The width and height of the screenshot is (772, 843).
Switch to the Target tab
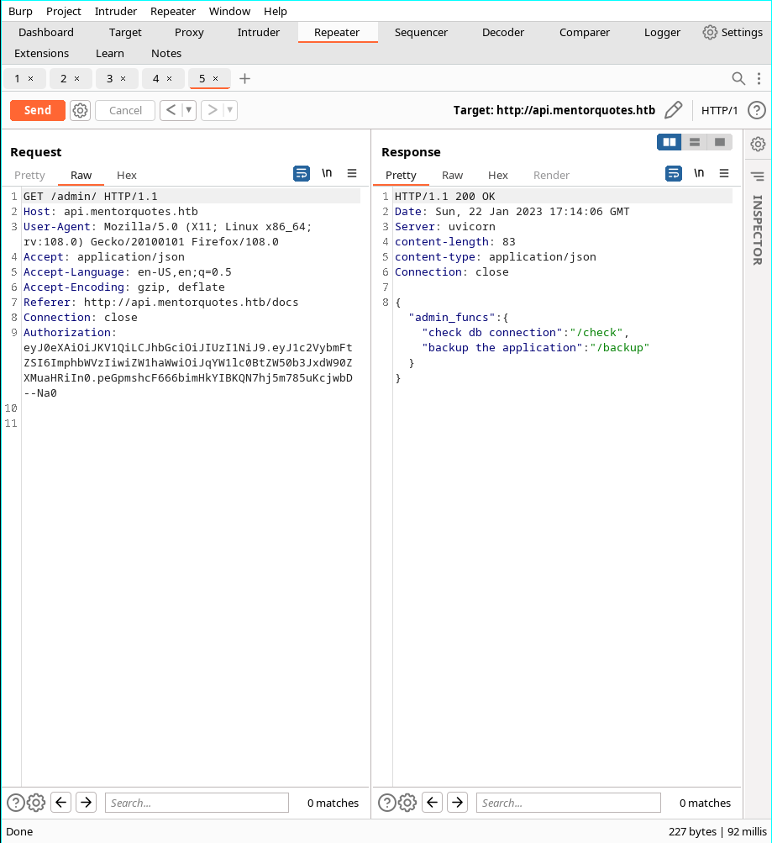click(x=125, y=32)
